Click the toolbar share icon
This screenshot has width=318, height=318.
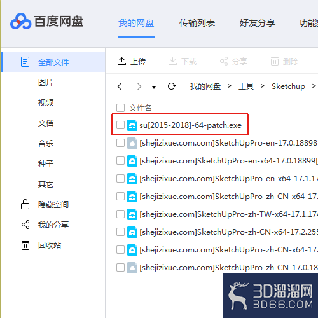click(224, 61)
